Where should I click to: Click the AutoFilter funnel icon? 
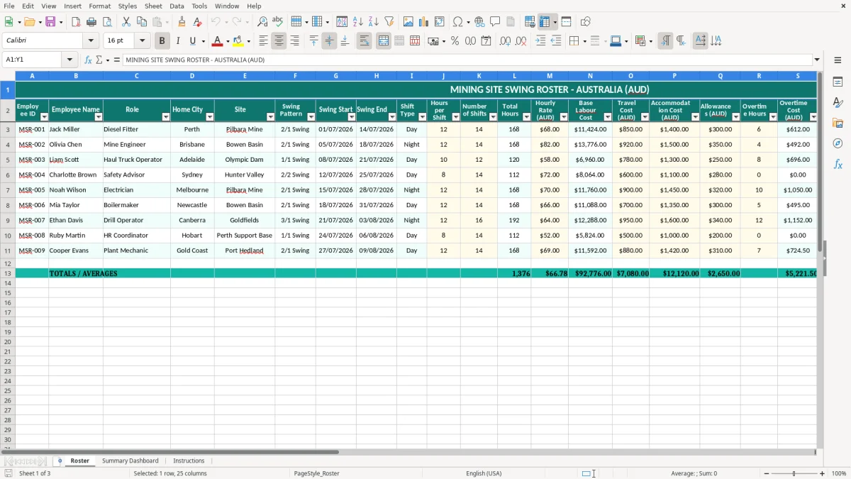tap(389, 22)
